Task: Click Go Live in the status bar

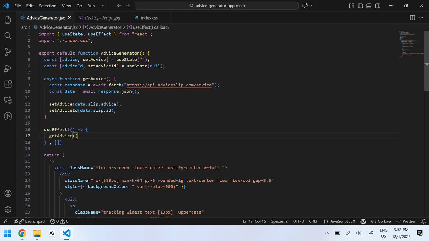Action: pyautogui.click(x=381, y=221)
